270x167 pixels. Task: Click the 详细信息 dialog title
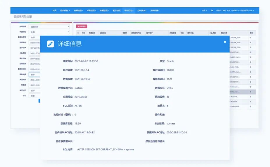click(x=70, y=44)
